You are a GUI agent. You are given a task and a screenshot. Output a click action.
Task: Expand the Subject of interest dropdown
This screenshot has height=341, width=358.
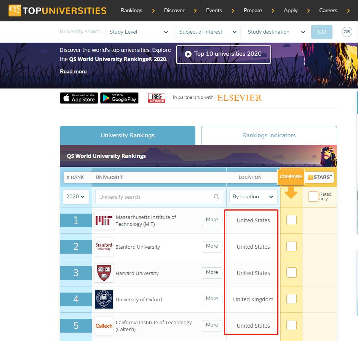[207, 32]
